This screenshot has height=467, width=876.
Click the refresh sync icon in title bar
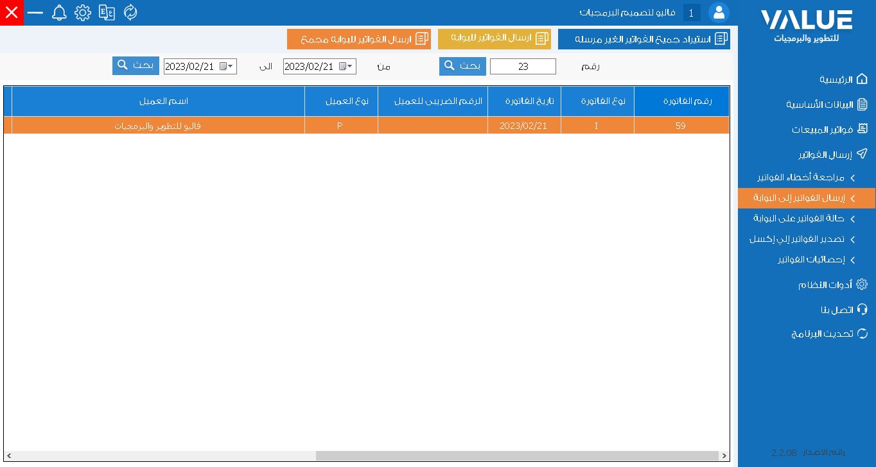(130, 12)
